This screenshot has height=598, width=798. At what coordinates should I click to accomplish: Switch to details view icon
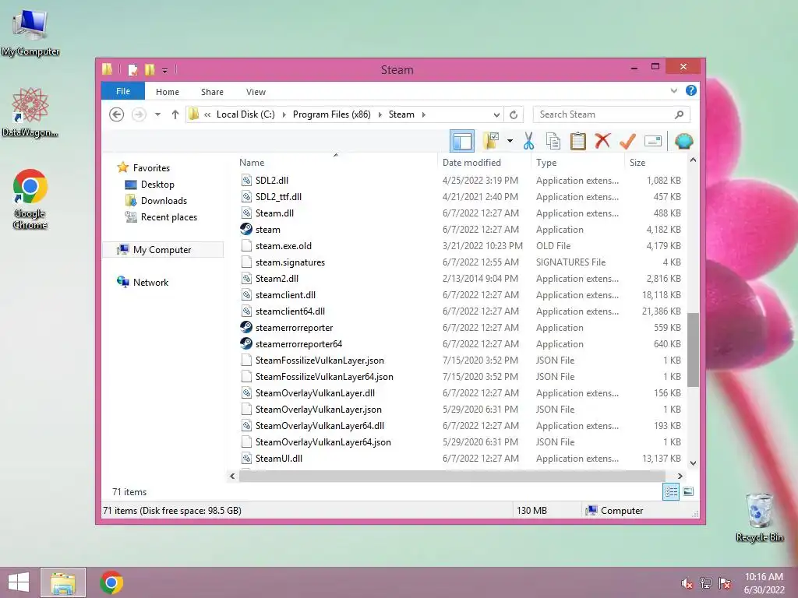point(671,492)
